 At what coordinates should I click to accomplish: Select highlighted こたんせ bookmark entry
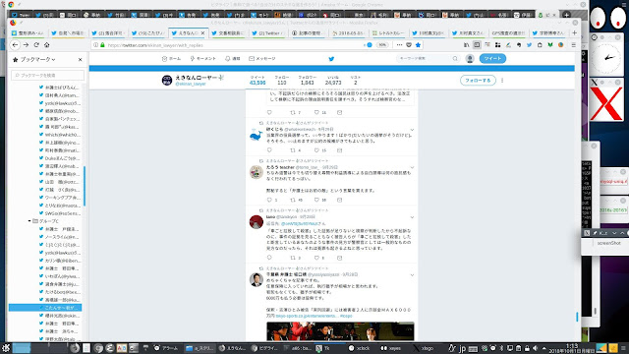(45, 308)
